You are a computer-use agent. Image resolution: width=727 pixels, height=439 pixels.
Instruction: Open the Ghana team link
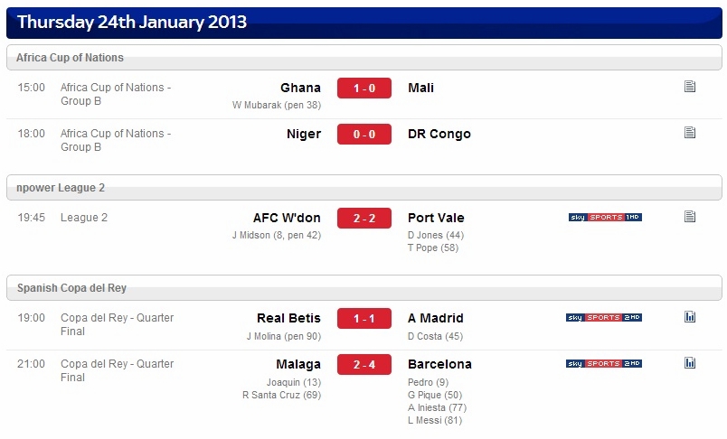click(x=300, y=88)
